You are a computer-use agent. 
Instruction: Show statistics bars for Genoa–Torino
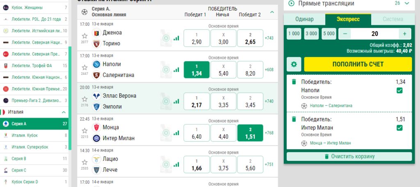tap(176, 38)
